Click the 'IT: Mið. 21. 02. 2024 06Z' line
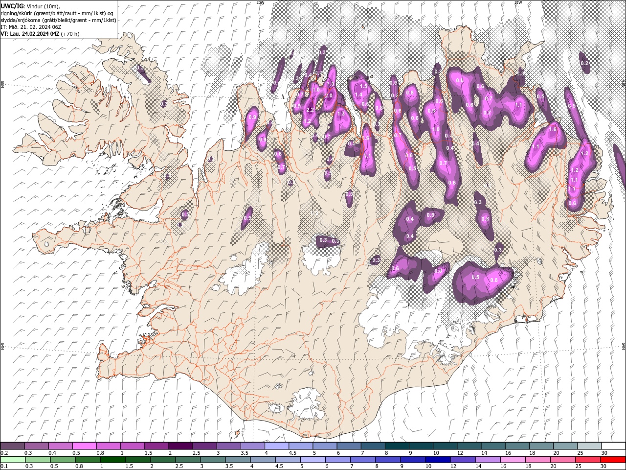 [x=30, y=27]
